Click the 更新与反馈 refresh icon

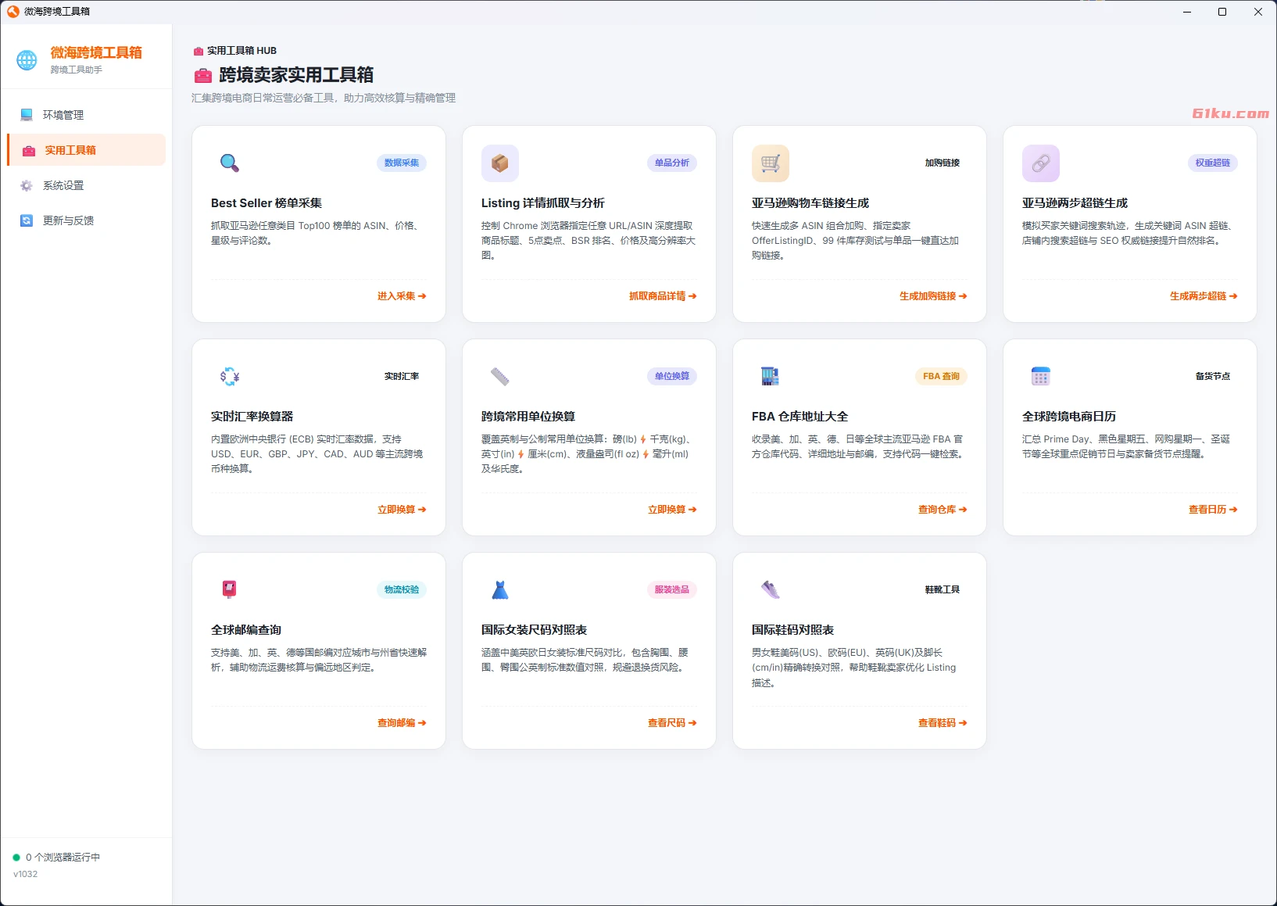27,221
